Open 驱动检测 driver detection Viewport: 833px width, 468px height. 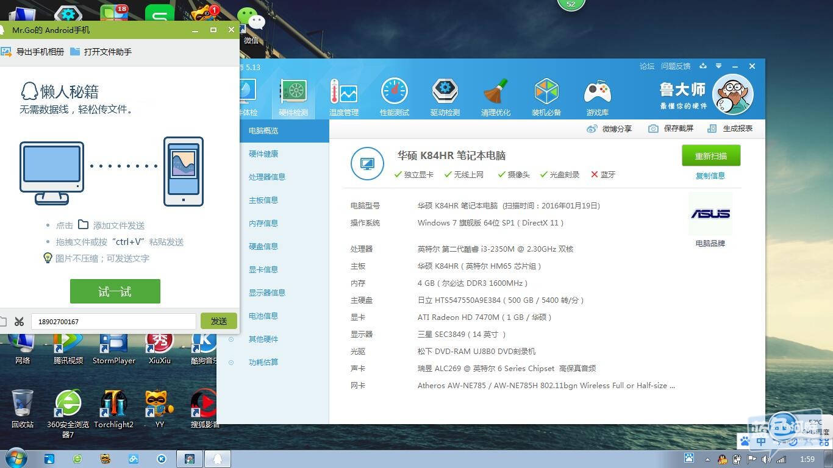coord(445,97)
